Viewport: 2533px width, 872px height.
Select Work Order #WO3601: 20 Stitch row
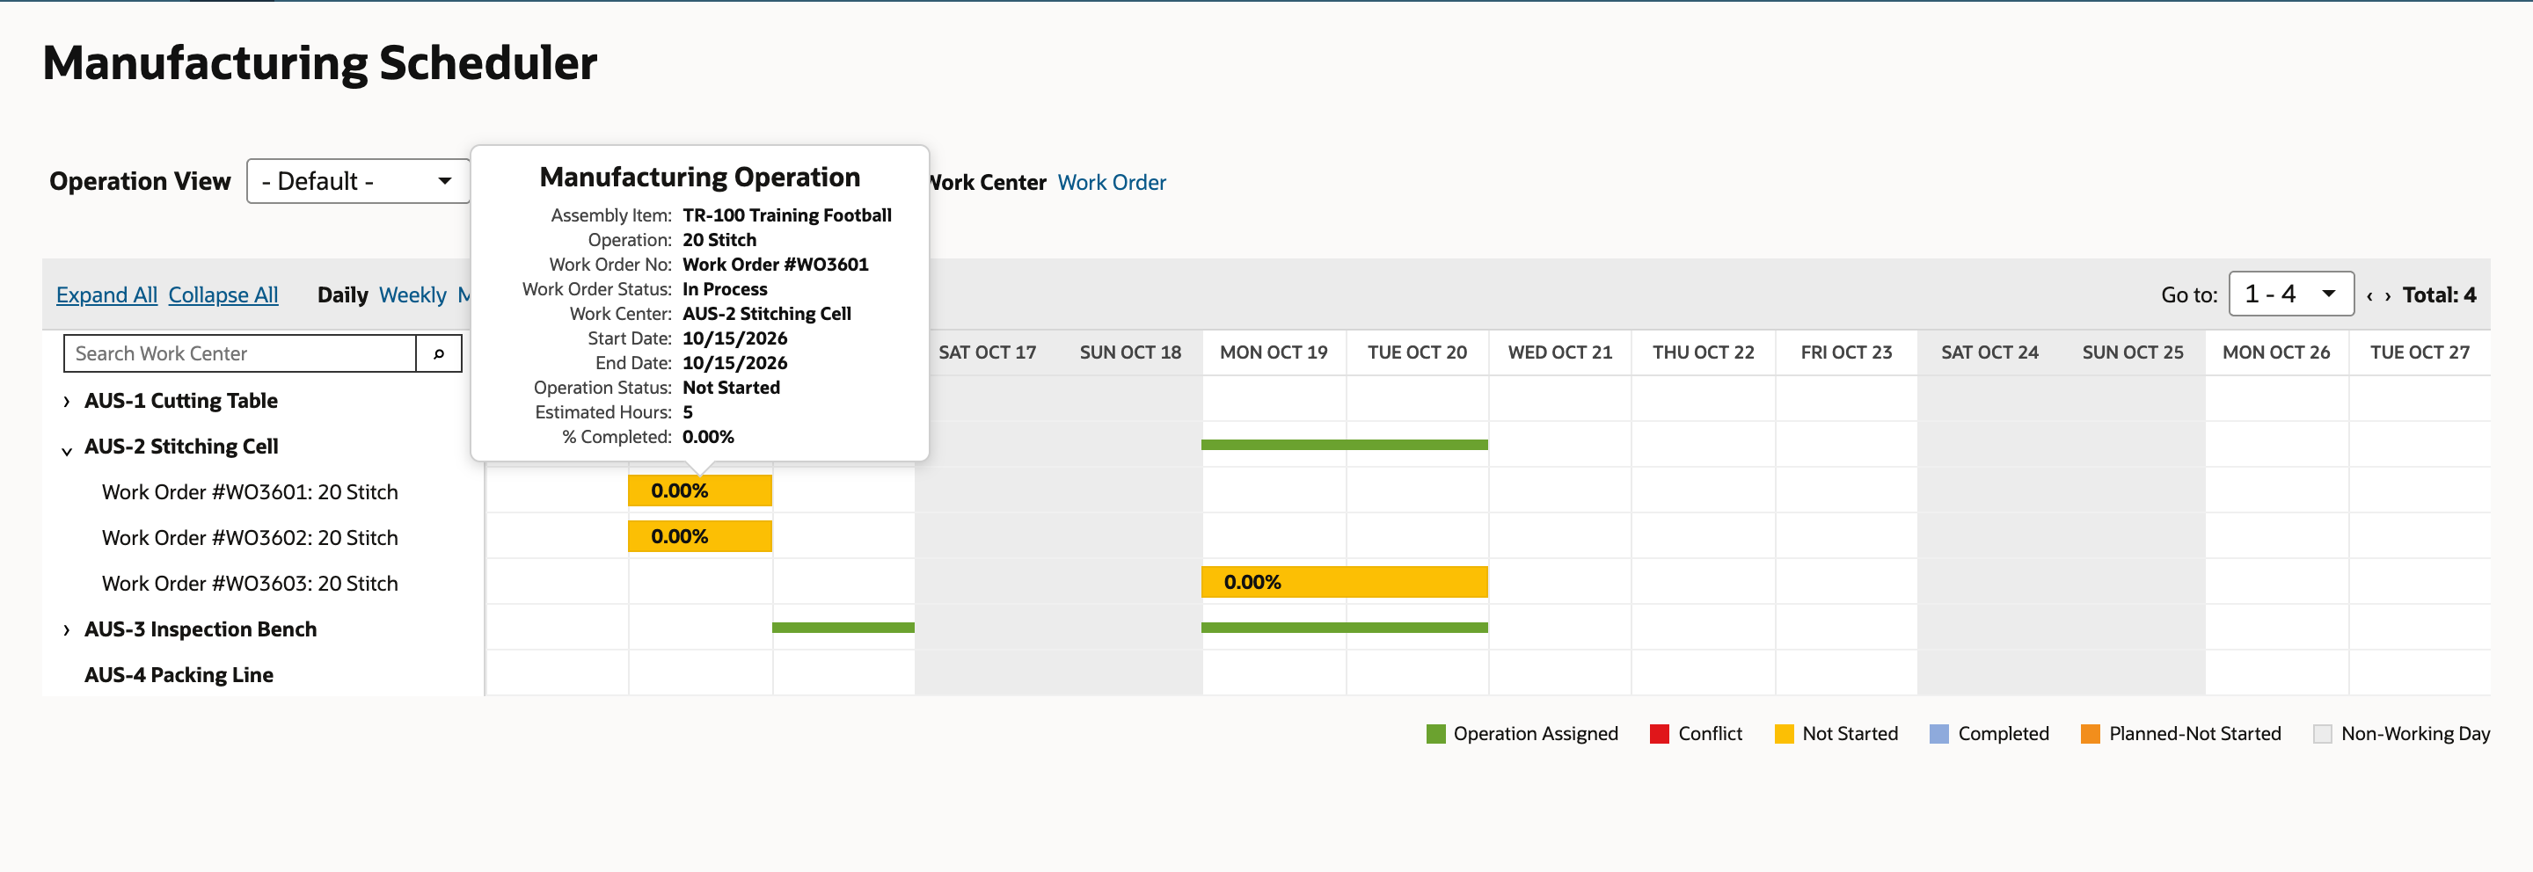click(250, 491)
